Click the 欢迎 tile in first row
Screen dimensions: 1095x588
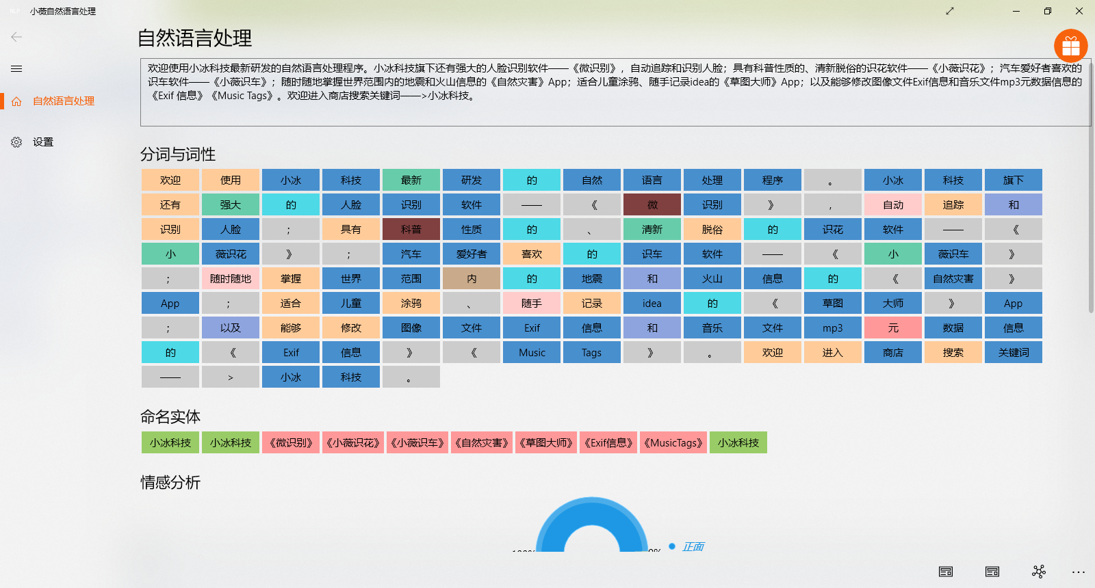[170, 180]
